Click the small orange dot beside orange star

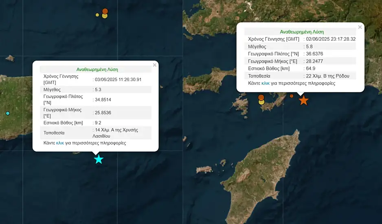[x=292, y=96]
